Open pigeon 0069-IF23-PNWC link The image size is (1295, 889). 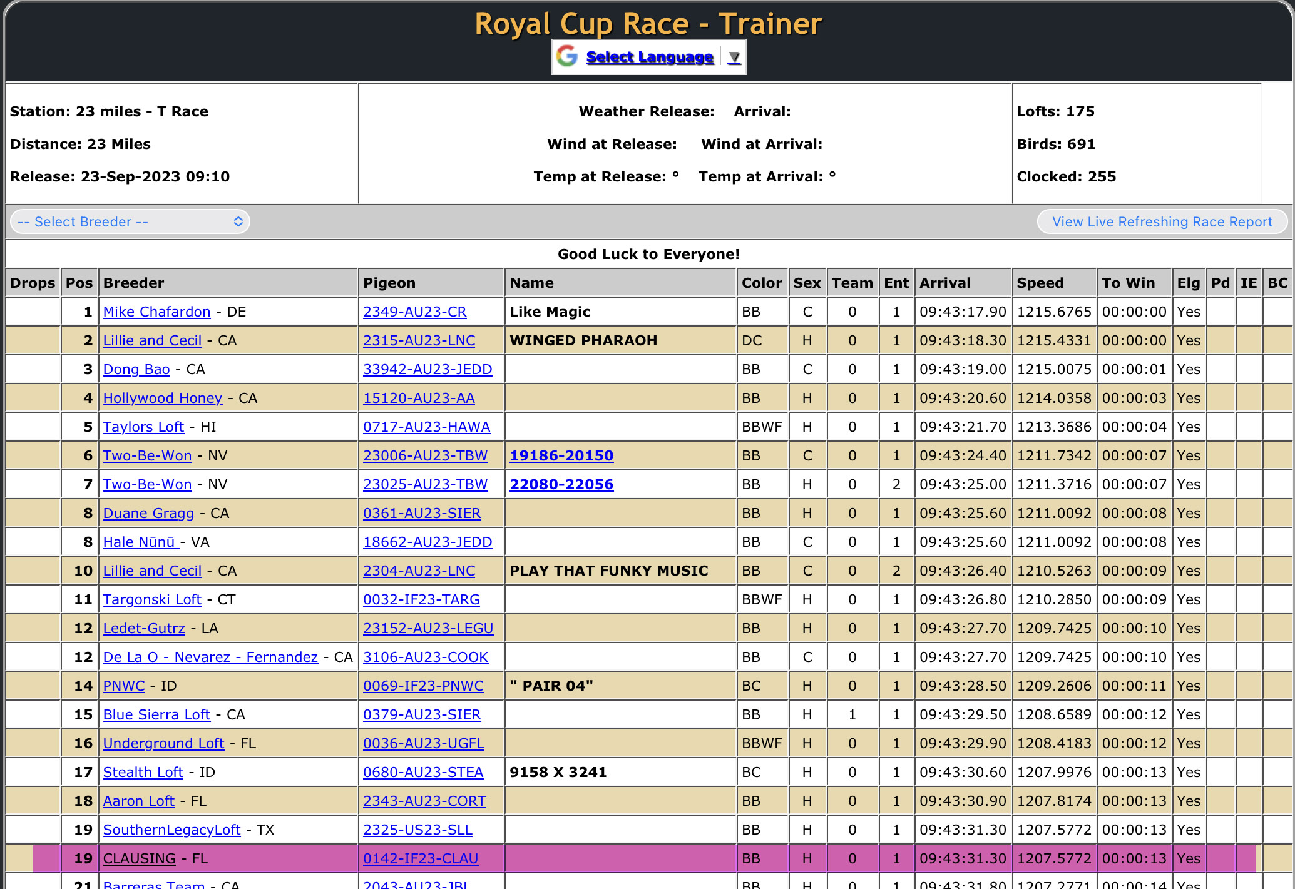(423, 686)
